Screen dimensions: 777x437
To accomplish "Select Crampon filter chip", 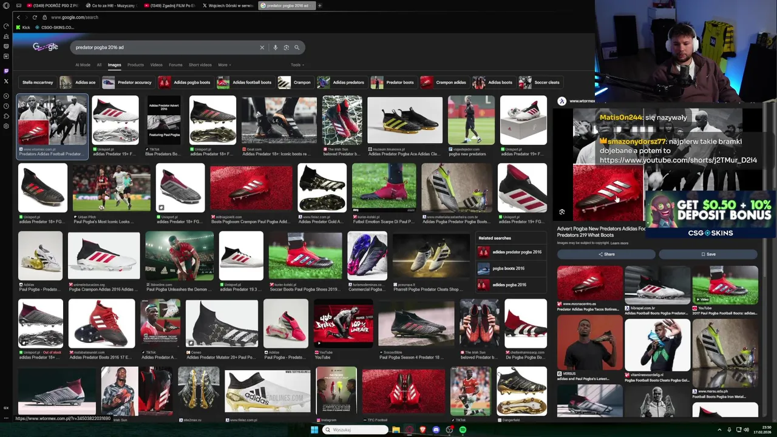I will click(x=295, y=83).
